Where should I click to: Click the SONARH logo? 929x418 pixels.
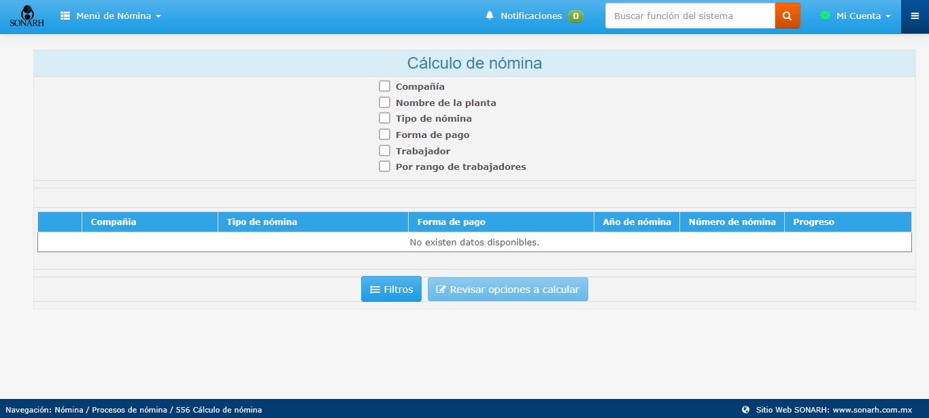point(27,16)
